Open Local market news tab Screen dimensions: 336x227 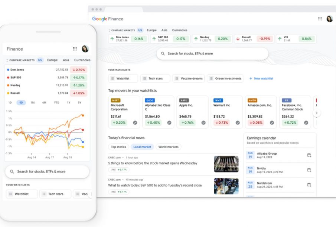tap(142, 147)
